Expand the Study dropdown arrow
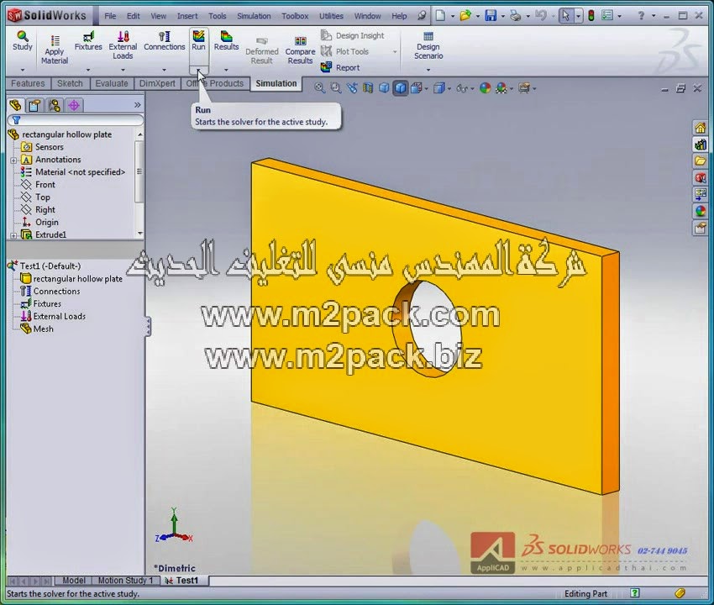Viewport: 714px width, 605px height. point(23,70)
